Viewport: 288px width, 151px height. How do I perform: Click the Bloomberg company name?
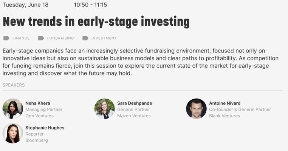point(37,140)
